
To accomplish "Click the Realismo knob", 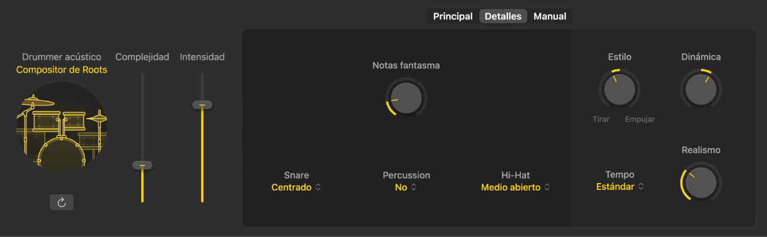I will 700,182.
